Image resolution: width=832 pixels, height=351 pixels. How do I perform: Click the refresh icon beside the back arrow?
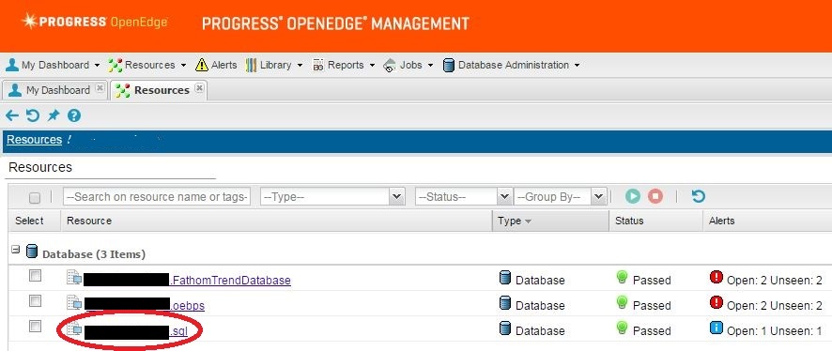[x=33, y=115]
